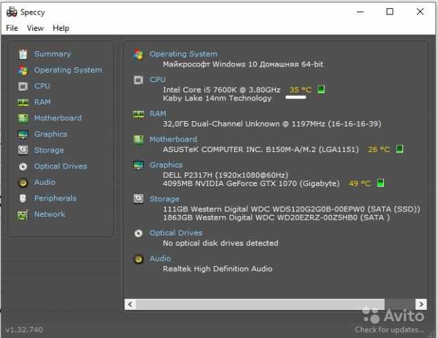Viewport: 438px width, 338px height.
Task: Click the Operating System Windows flag sidebar icon
Action: pos(23,70)
